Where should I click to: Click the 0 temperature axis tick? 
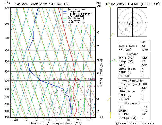click(57, 120)
